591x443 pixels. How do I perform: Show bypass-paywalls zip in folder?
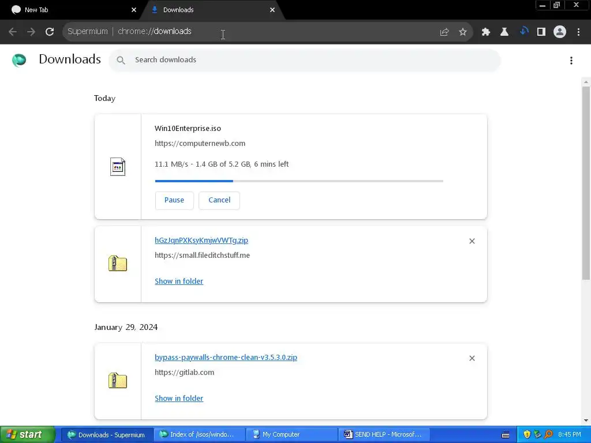point(179,399)
